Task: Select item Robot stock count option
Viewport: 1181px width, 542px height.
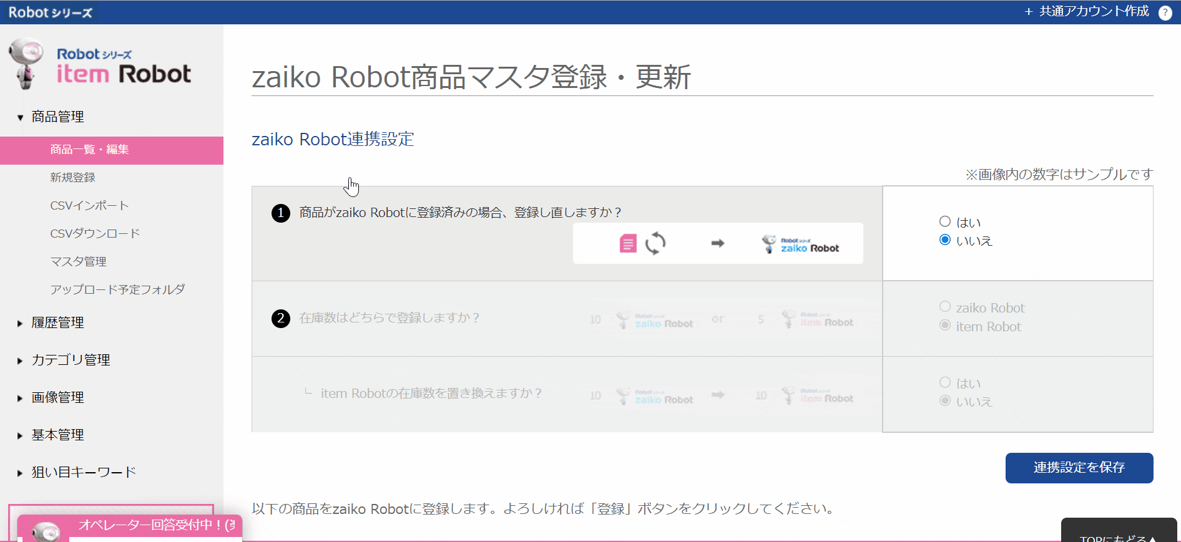Action: tap(945, 325)
